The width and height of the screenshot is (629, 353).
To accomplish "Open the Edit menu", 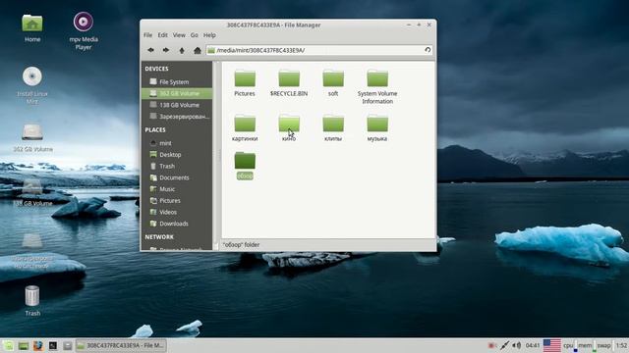I will [162, 35].
